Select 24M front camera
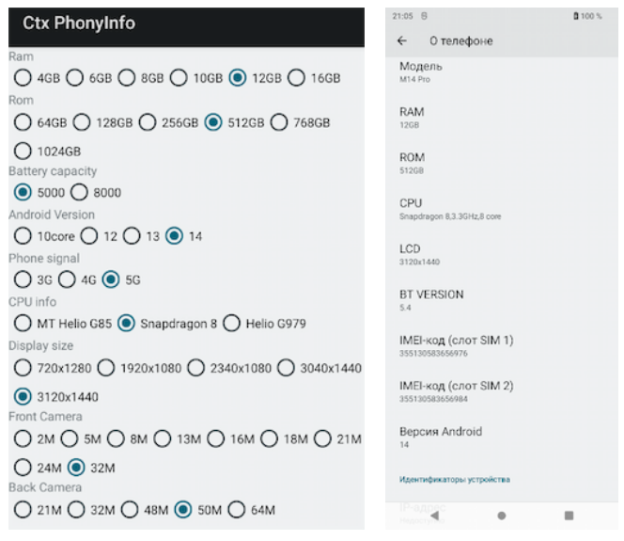This screenshot has height=541, width=624. [x=23, y=467]
